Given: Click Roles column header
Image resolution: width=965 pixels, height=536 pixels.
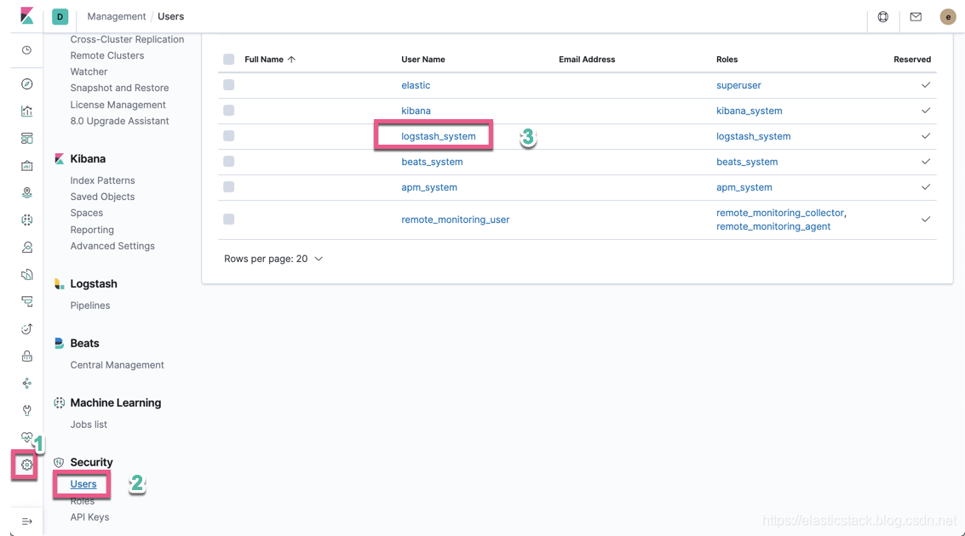Looking at the screenshot, I should point(727,60).
